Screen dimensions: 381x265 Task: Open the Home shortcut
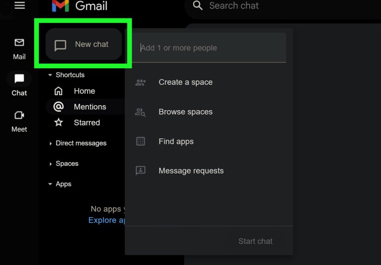[85, 91]
